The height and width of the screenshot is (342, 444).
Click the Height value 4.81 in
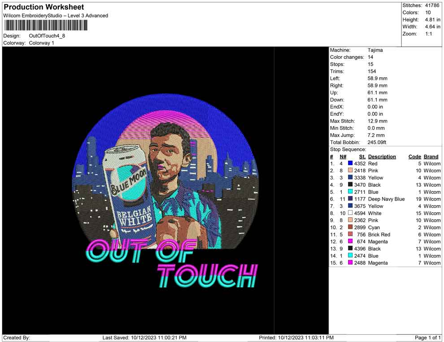coord(432,20)
